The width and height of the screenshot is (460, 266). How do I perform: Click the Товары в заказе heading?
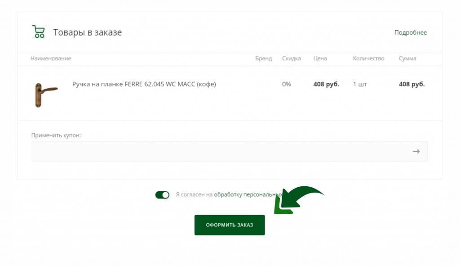click(87, 32)
